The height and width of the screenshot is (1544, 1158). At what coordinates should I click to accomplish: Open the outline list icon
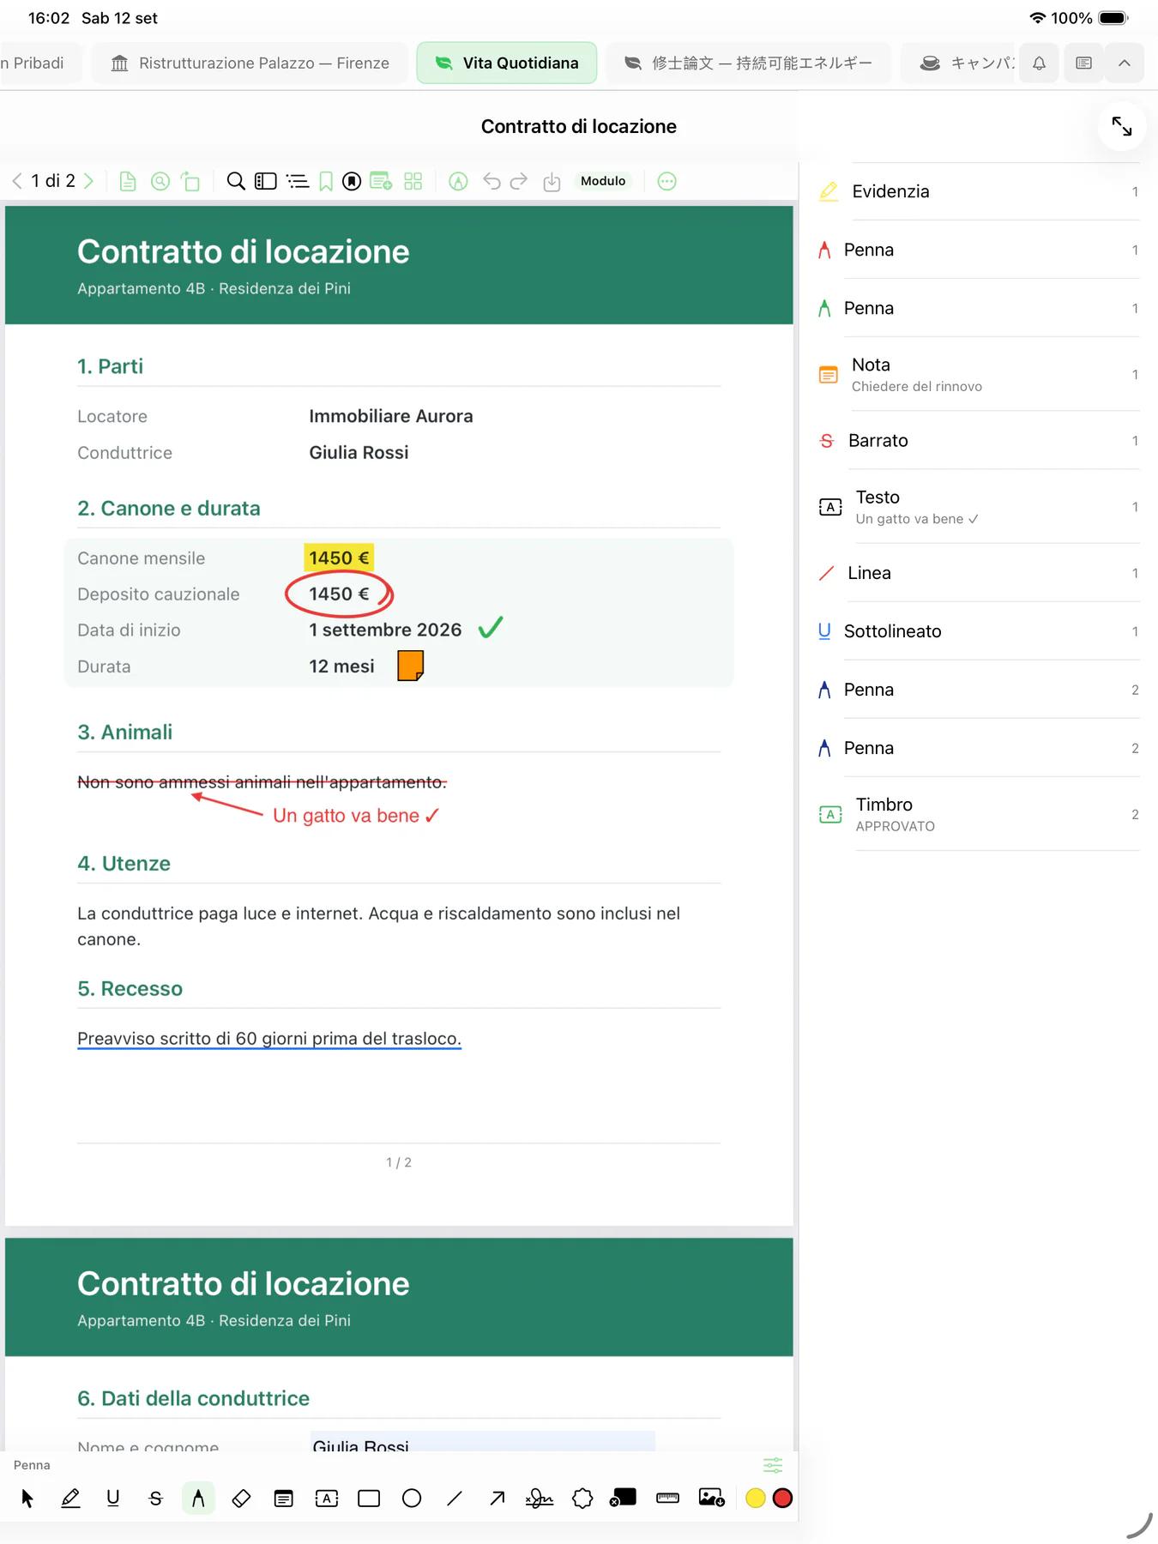point(298,181)
